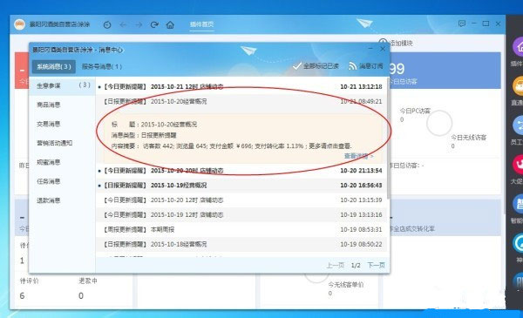Click the 1/2 page indicator
The height and width of the screenshot is (318, 523).
tap(356, 266)
